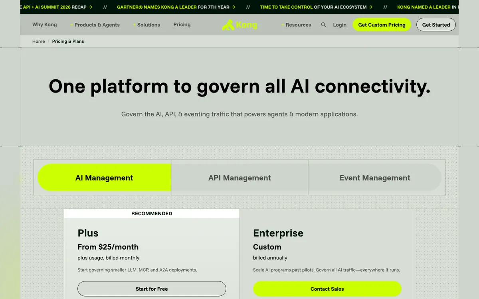The image size is (479, 299).
Task: Go to Home in the breadcrumb
Action: tap(38, 41)
